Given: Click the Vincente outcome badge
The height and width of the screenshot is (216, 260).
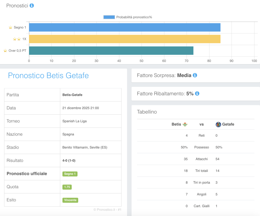Looking at the screenshot, I should 70,200.
